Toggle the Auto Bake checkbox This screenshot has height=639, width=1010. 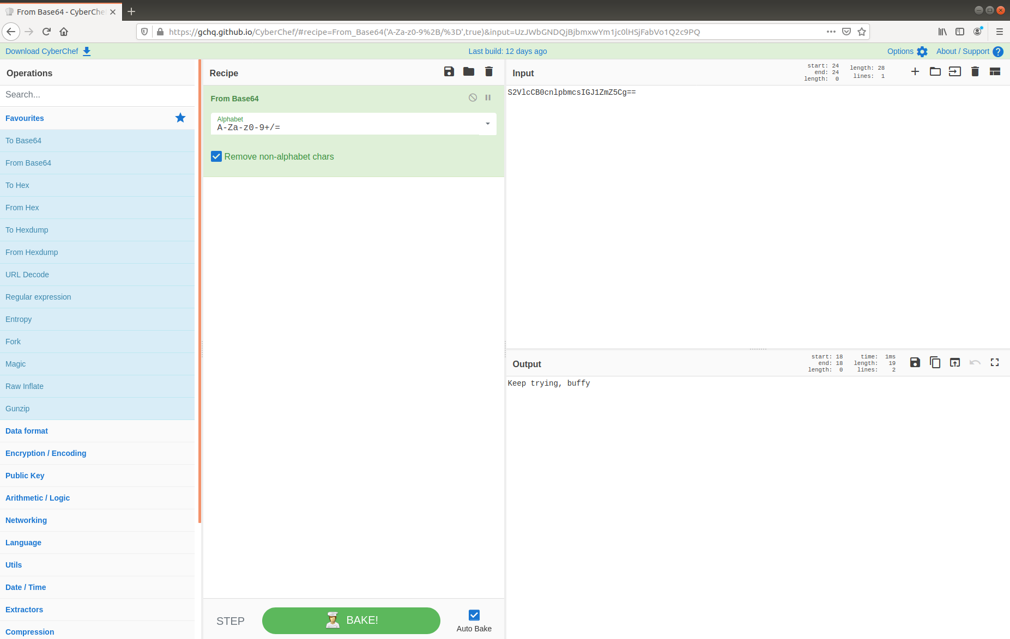click(x=474, y=616)
